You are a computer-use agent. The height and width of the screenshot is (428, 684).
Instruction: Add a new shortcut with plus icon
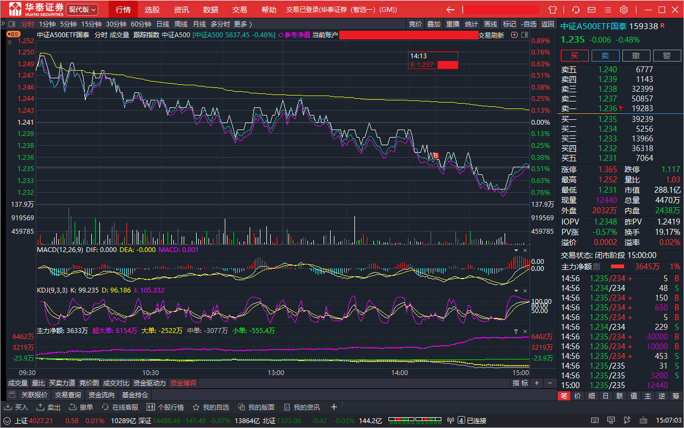click(334, 407)
